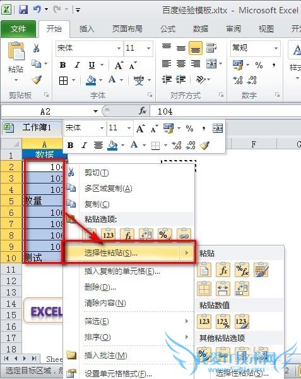Screen dimensions: 301x379
Task: Paste formulas (fx) in context menu paste options
Action: pyautogui.click(x=127, y=235)
